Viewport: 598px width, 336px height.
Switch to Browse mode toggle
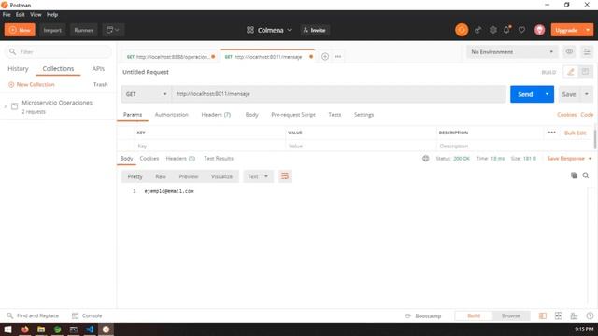(x=511, y=315)
